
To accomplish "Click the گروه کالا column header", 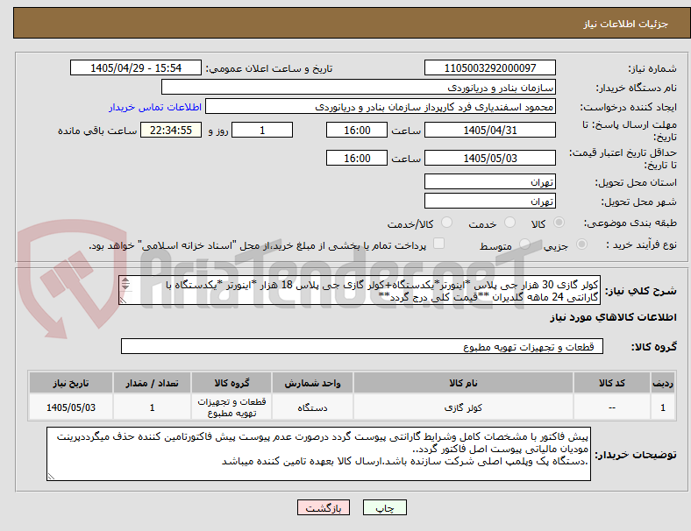I will (232, 383).
